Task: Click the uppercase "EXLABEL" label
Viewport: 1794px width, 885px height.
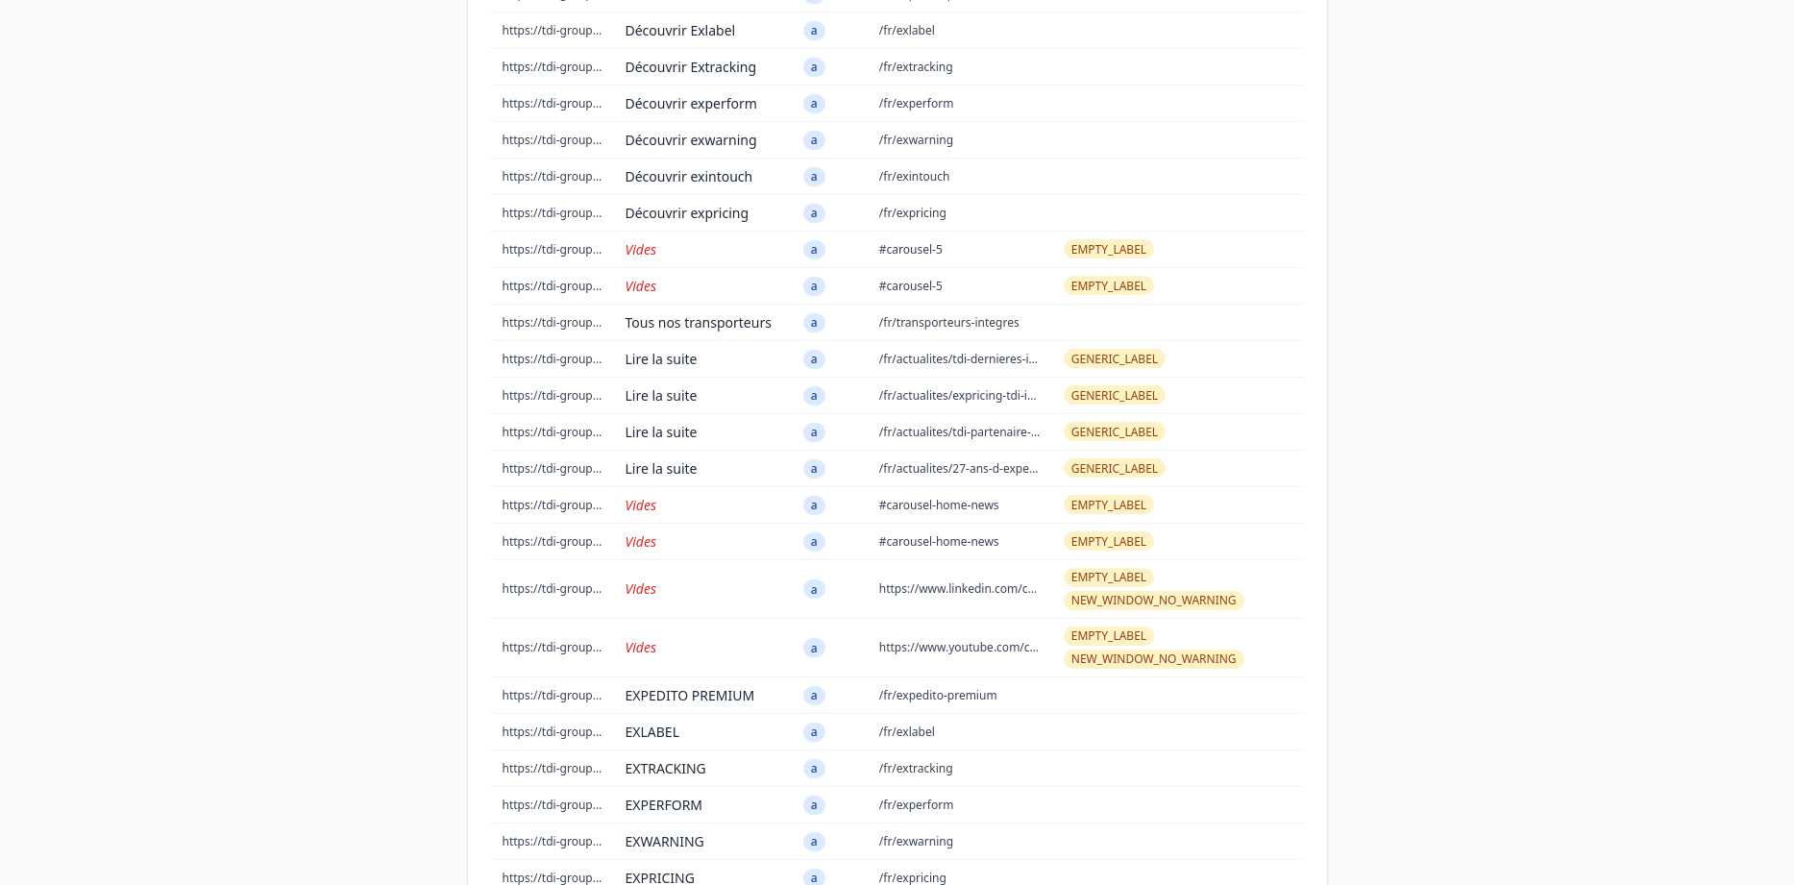Action: click(651, 732)
